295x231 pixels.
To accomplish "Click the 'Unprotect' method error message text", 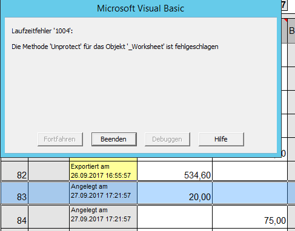I will click(x=115, y=47).
